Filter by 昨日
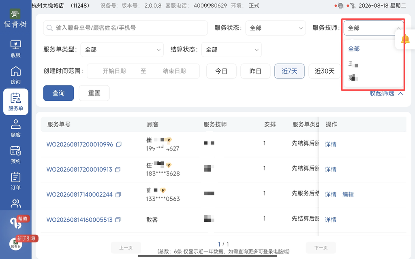The image size is (415, 259). coord(255,71)
